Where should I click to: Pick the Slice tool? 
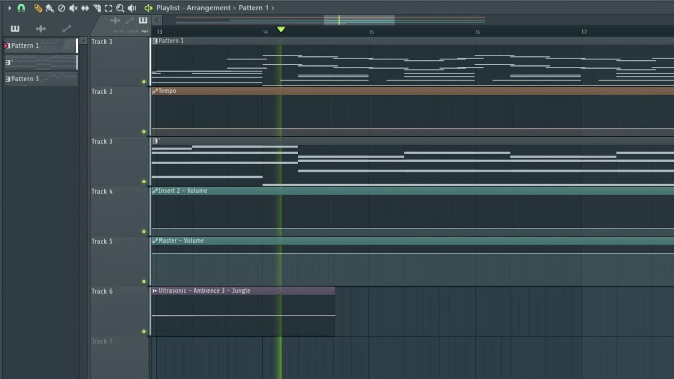point(97,8)
